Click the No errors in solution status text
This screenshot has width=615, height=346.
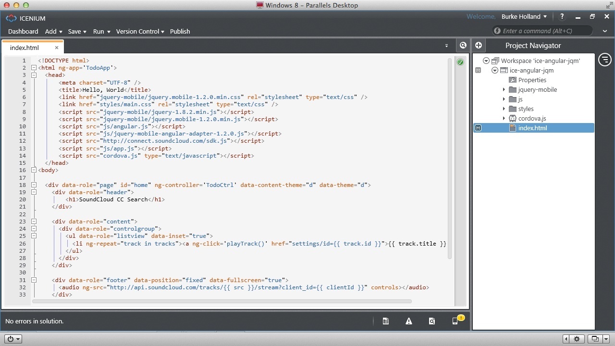35,321
